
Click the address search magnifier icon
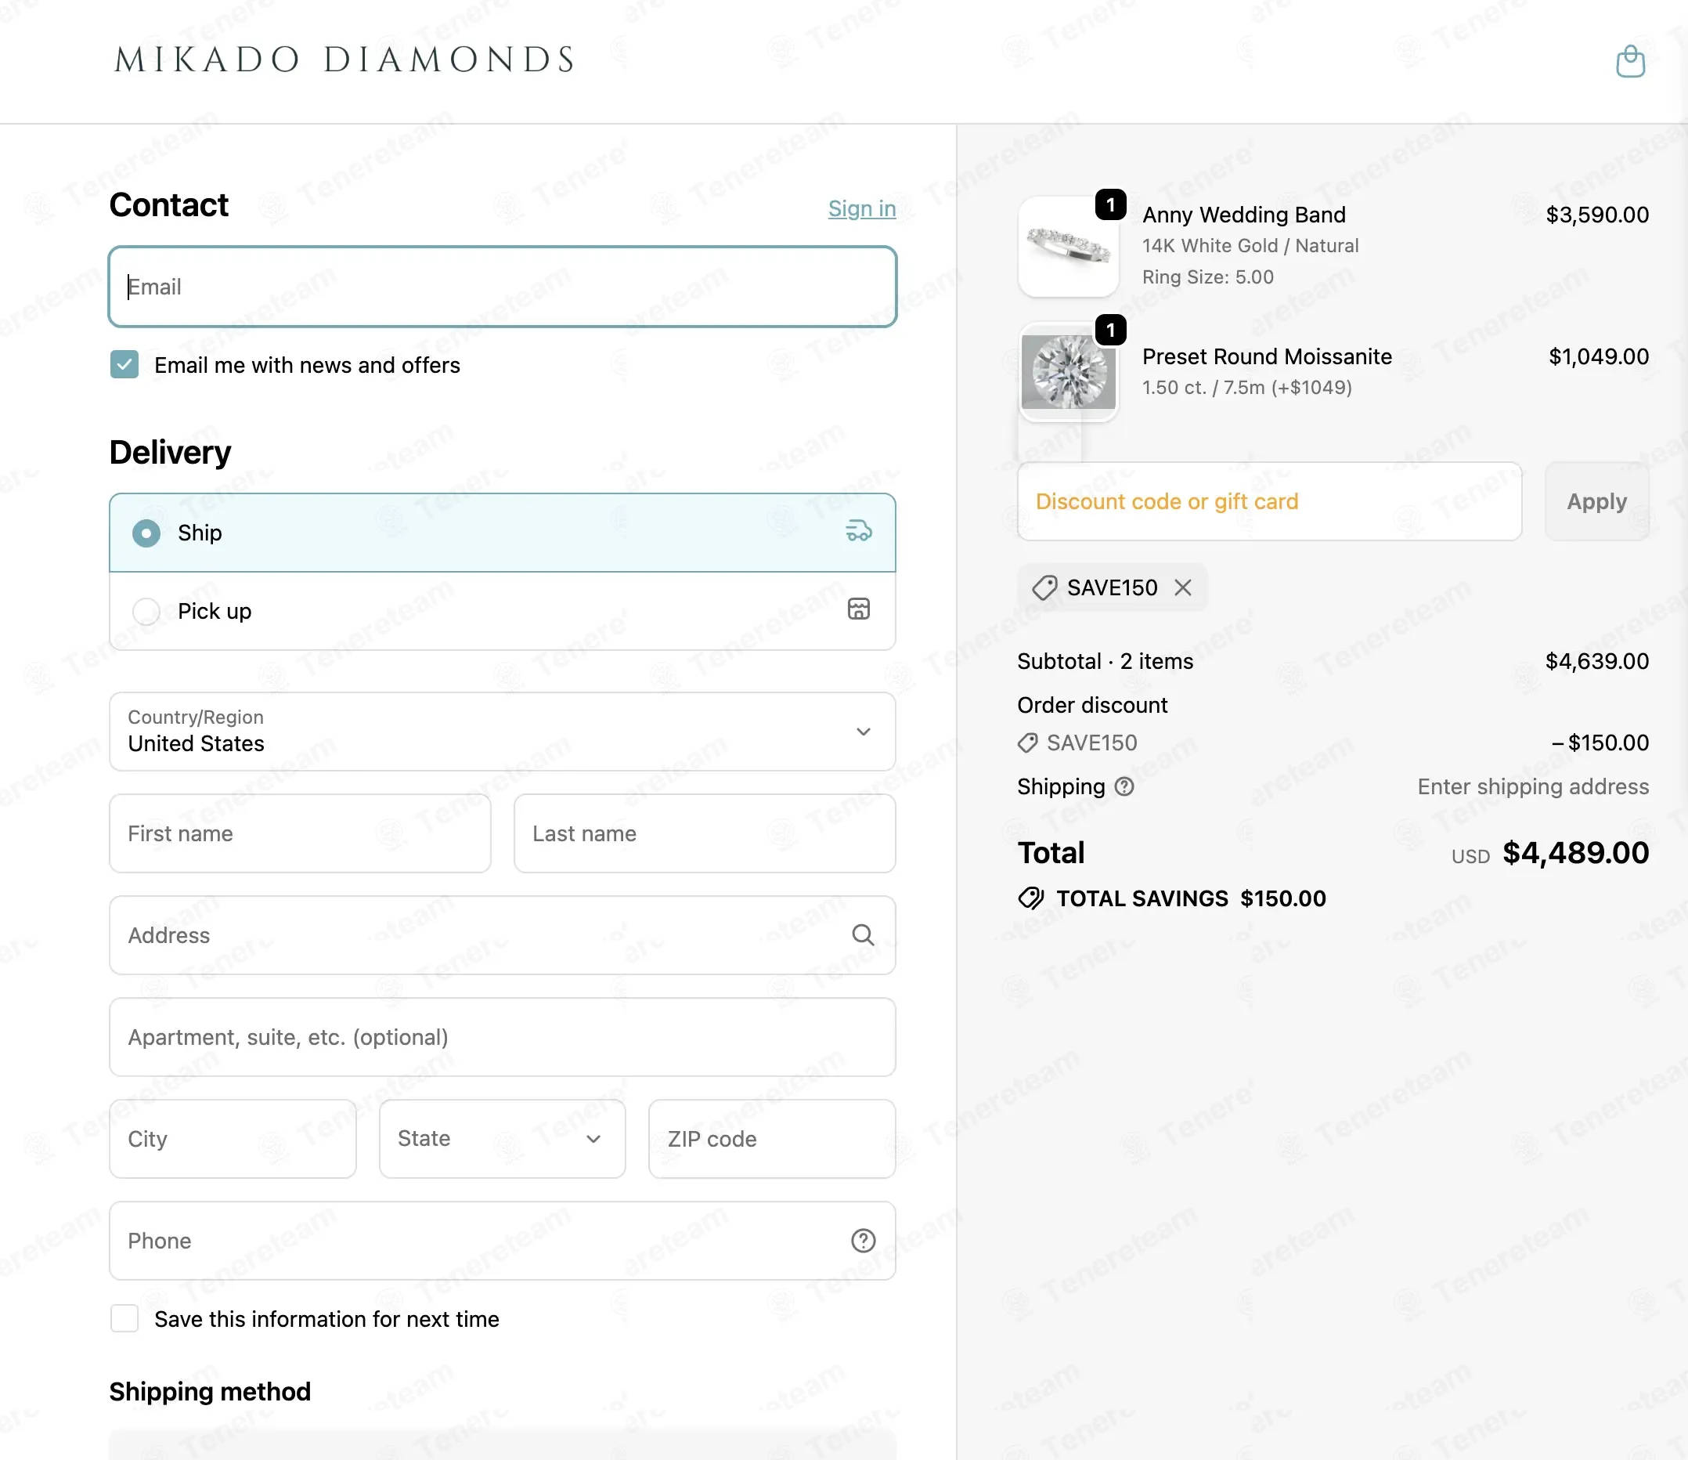point(863,935)
